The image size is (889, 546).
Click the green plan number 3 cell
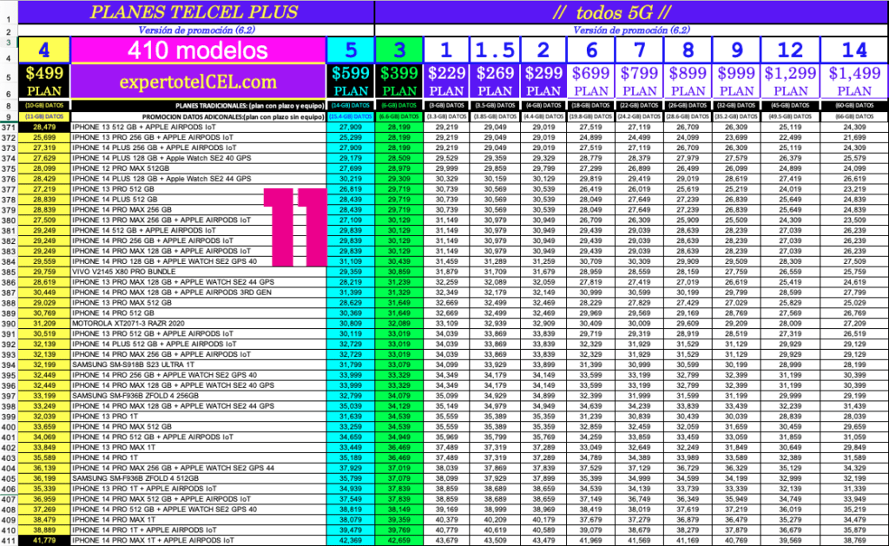click(399, 49)
